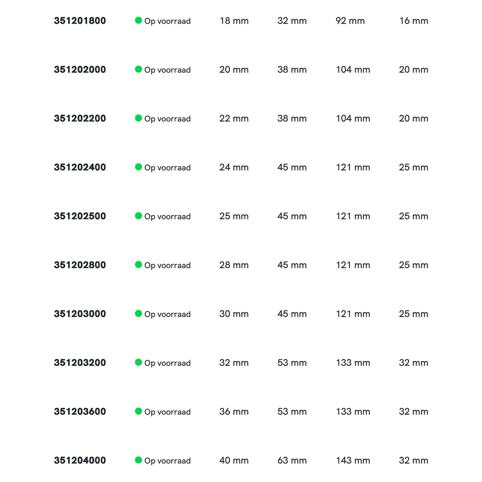
Task: Click the green status dot for 351204000
Action: tap(138, 460)
